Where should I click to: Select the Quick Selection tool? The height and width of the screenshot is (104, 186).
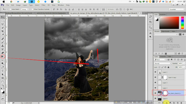[x=3, y=28]
